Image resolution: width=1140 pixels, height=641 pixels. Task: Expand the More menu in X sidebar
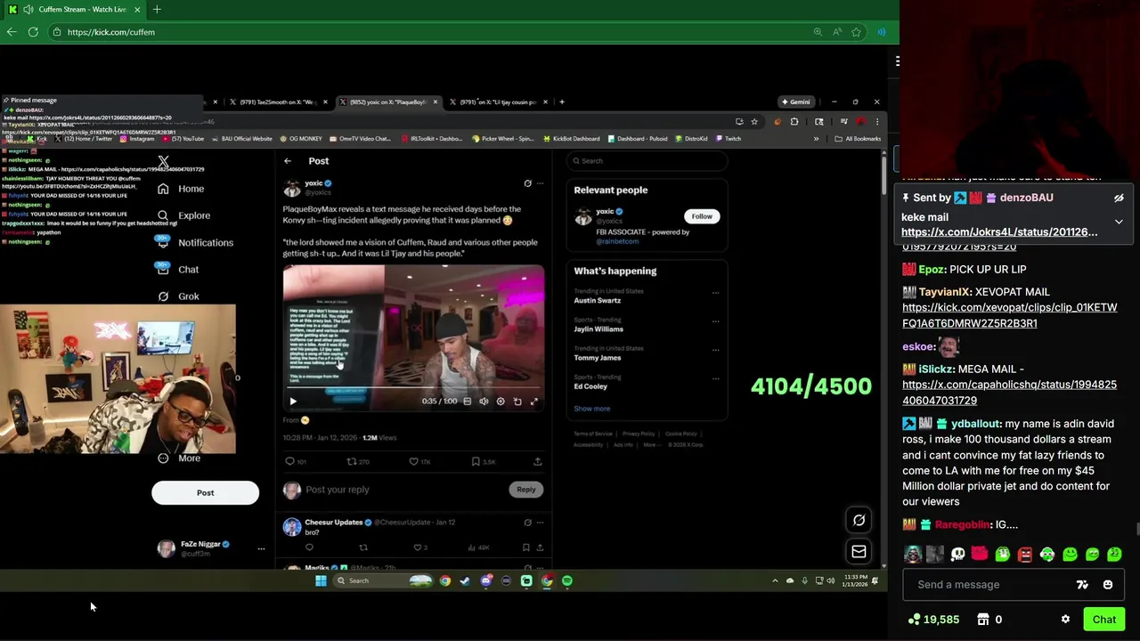coord(179,458)
